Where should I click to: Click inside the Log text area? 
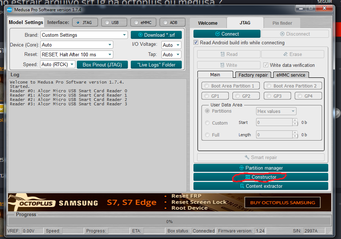[97, 135]
